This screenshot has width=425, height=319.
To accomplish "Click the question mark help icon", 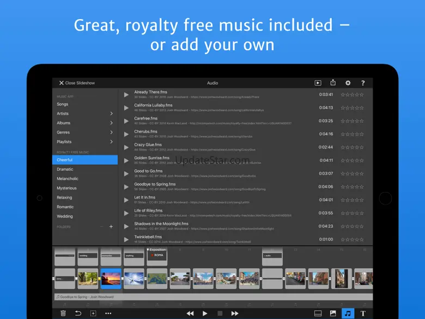I will [363, 83].
